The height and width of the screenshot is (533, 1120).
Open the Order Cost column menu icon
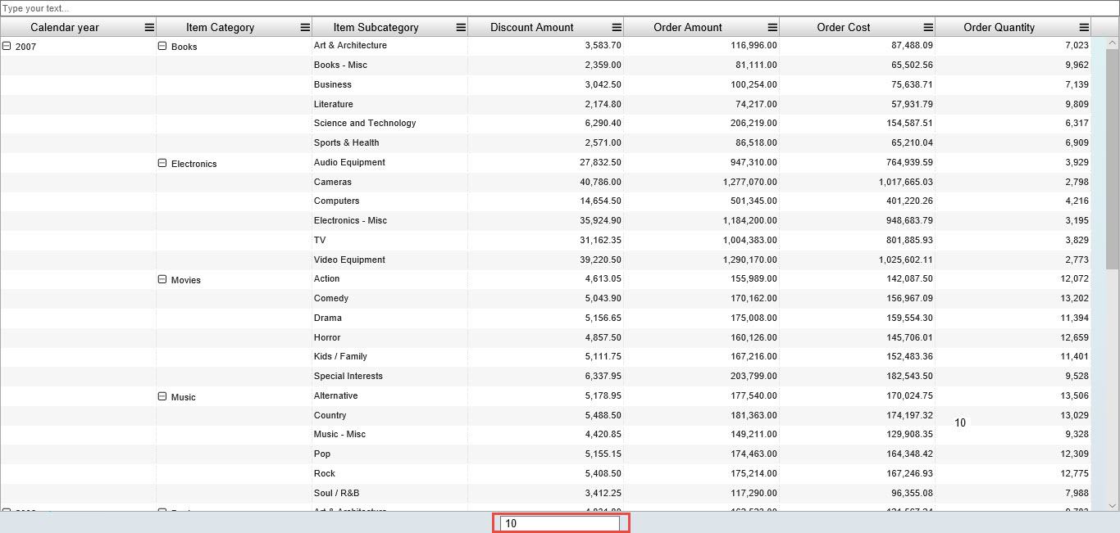(928, 27)
